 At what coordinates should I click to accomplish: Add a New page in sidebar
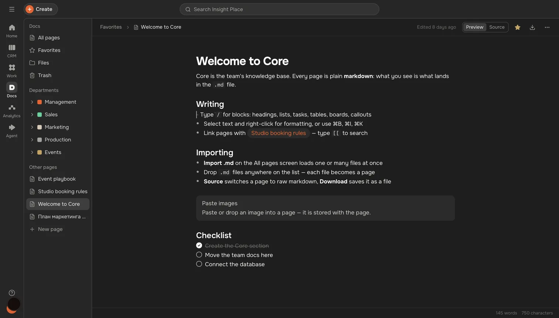tap(58, 229)
